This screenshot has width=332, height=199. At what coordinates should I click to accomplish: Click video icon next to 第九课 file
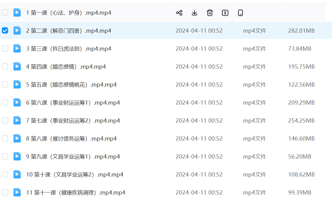tap(17, 156)
